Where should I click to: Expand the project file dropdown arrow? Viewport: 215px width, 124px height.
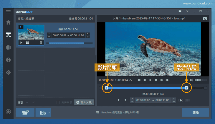click(x=49, y=112)
